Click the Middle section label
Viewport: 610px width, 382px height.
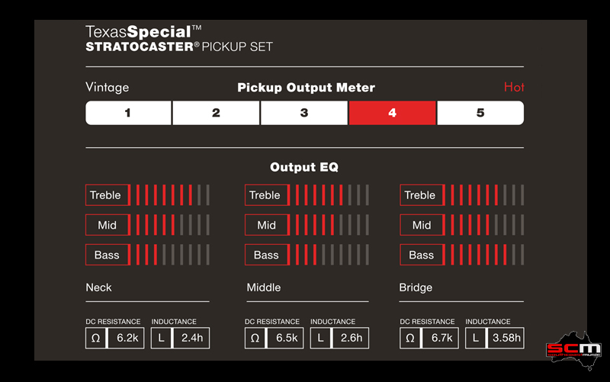264,287
